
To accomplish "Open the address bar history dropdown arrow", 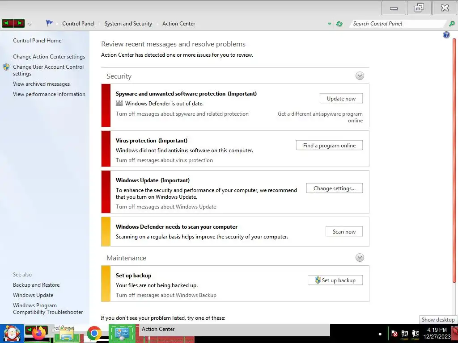I will tap(330, 24).
